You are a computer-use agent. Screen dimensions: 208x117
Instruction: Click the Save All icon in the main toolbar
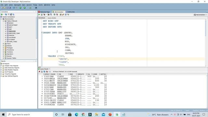click(x=10, y=8)
